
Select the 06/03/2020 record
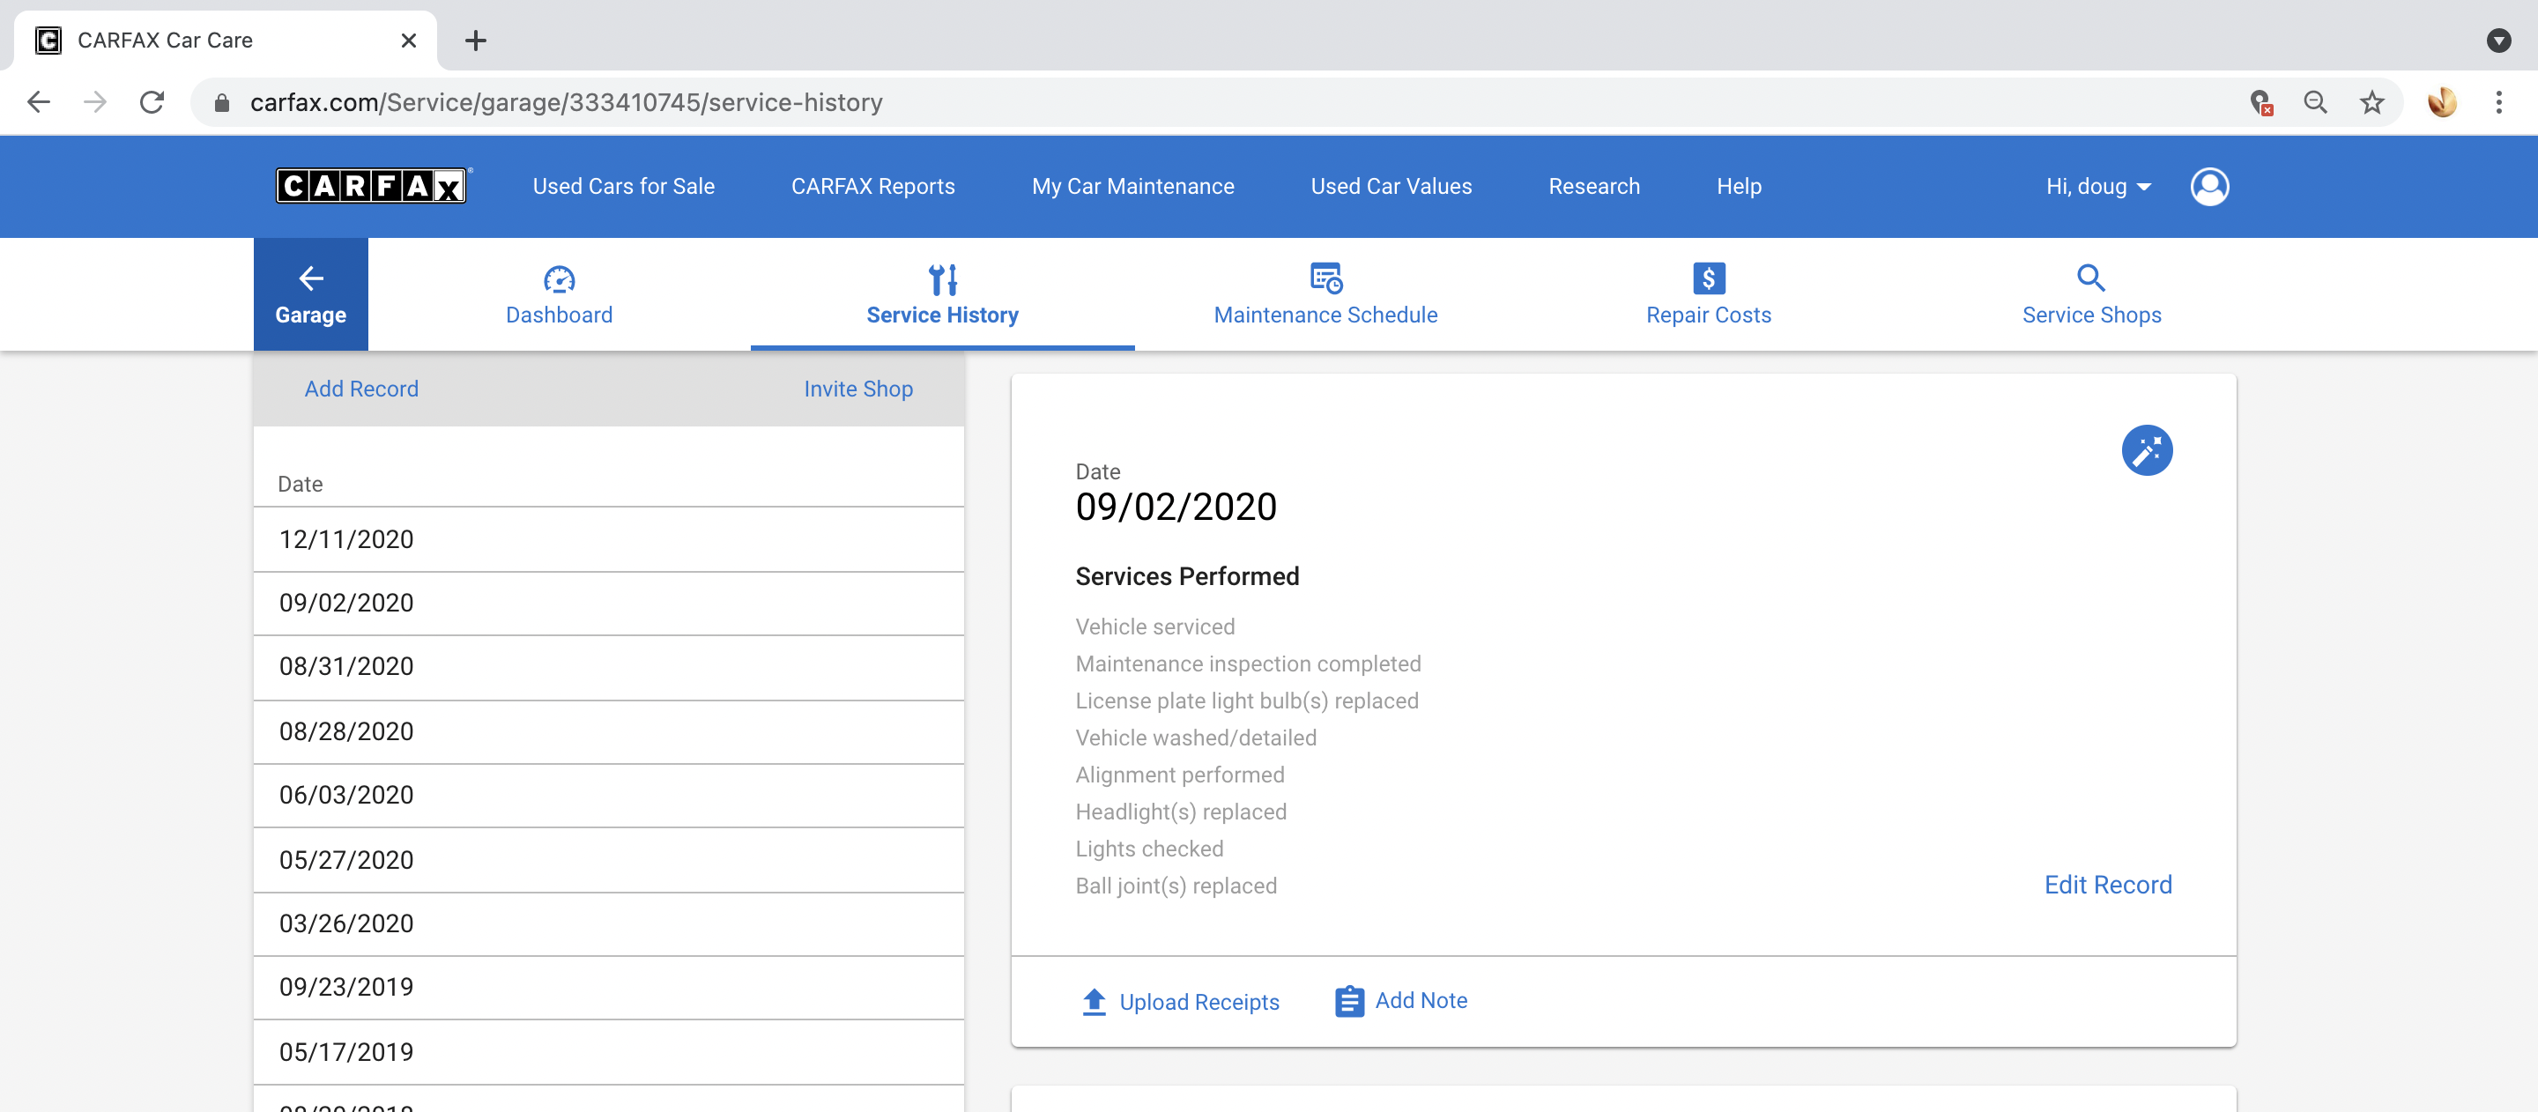pos(609,795)
